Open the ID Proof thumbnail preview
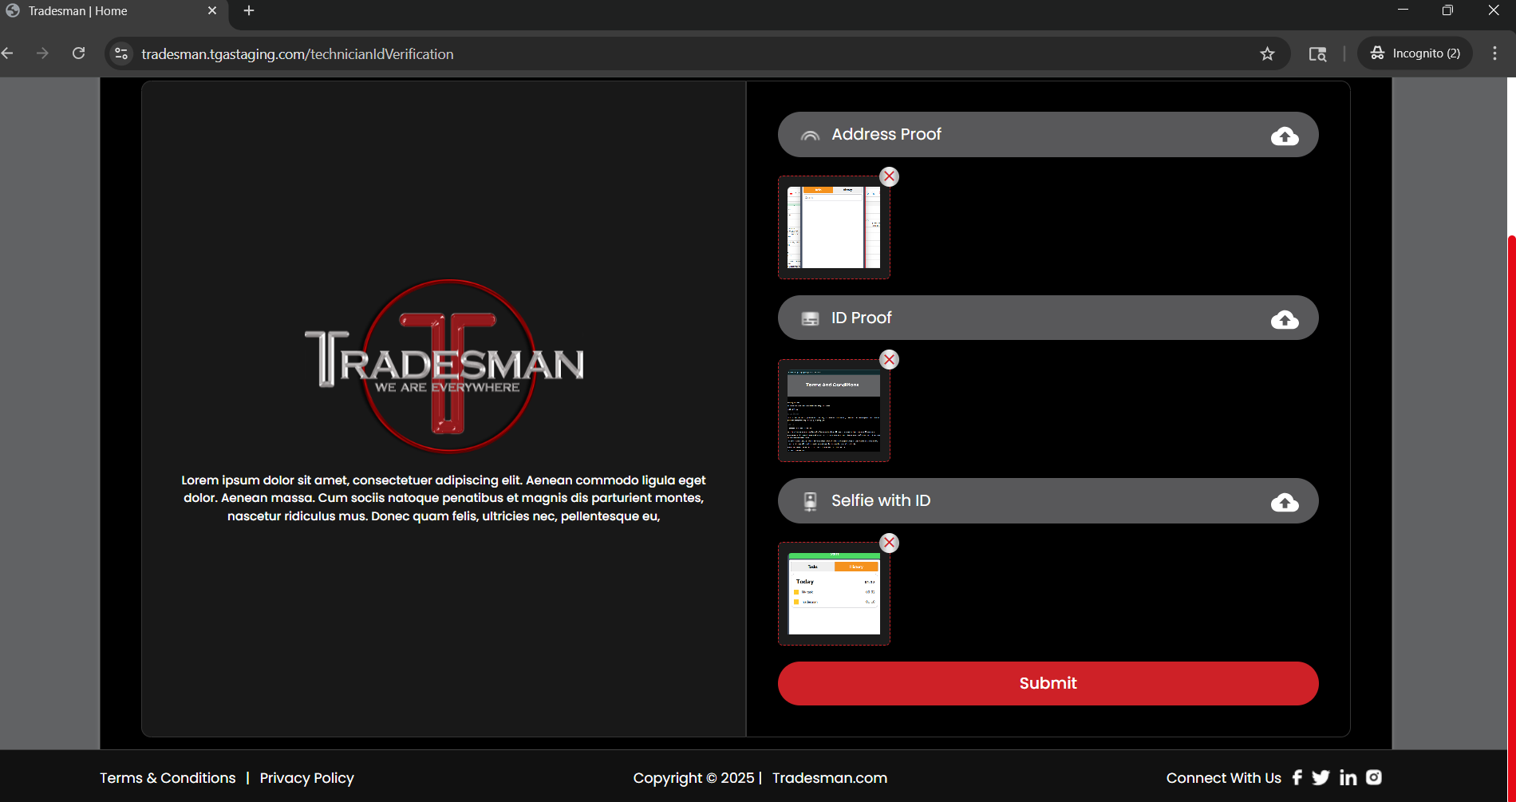 click(x=834, y=410)
